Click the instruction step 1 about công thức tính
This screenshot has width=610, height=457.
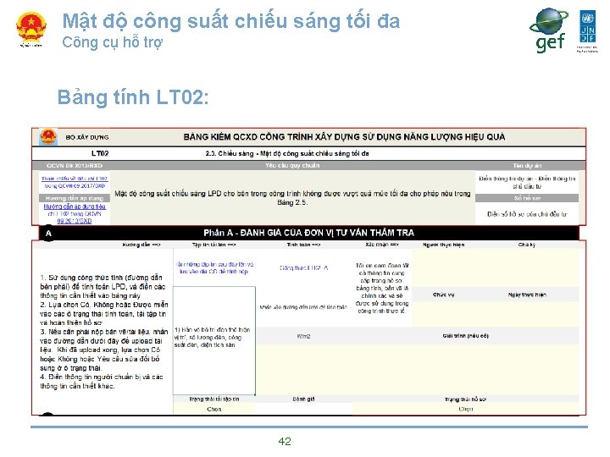click(103, 286)
